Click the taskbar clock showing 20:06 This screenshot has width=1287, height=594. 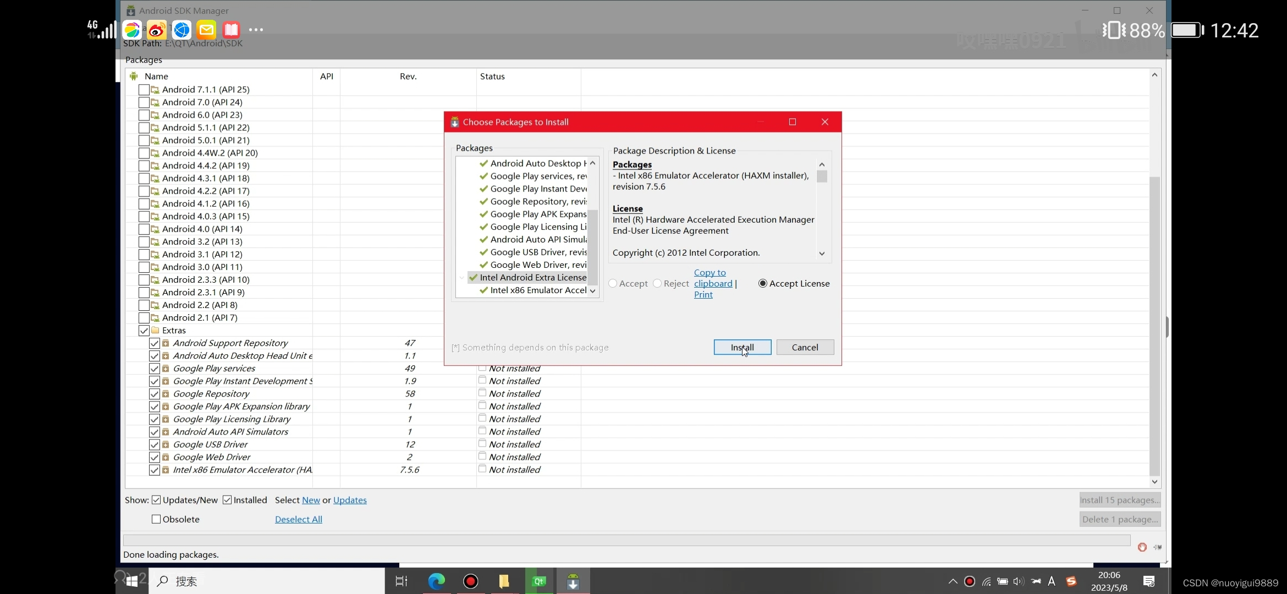click(x=1109, y=581)
